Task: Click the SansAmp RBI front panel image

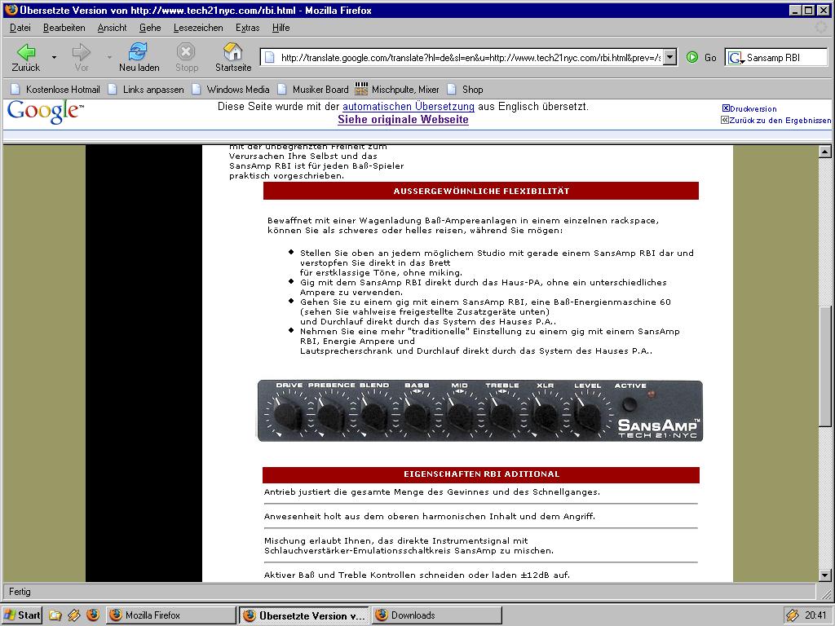Action: (x=479, y=411)
